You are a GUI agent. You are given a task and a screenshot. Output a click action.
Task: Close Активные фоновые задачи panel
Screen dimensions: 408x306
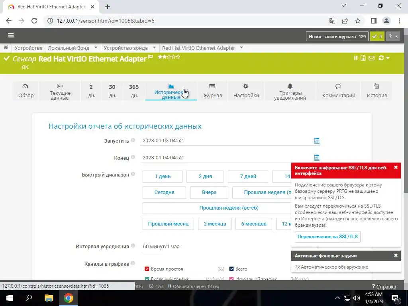tap(396, 255)
